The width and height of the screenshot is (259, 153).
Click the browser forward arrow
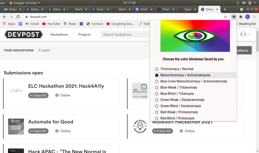(11, 17)
